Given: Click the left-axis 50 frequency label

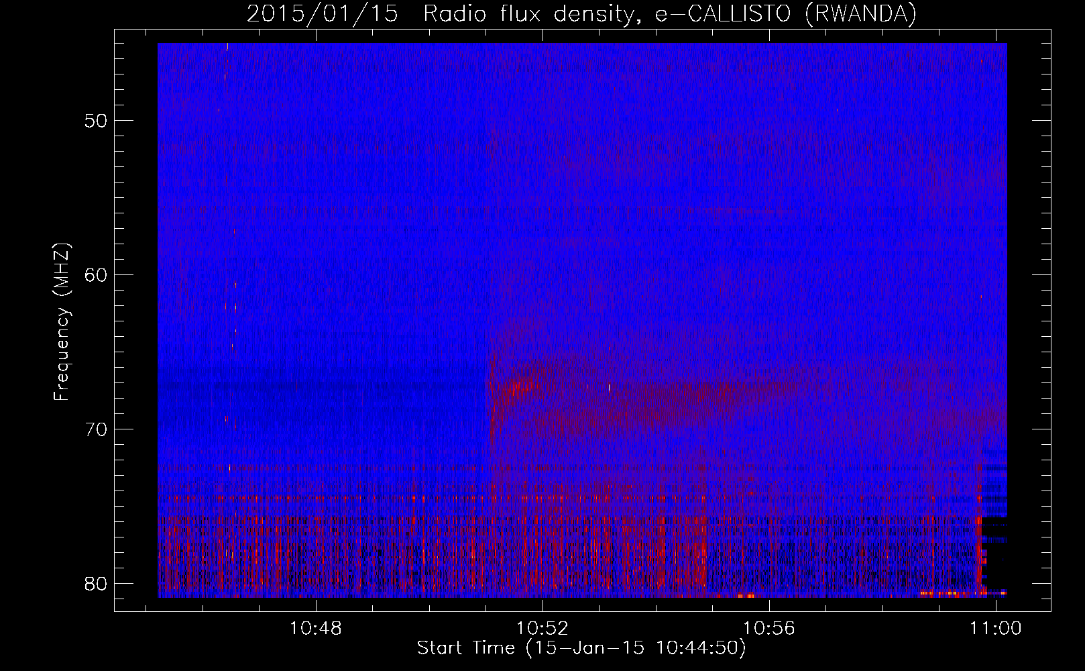Looking at the screenshot, I should (97, 121).
